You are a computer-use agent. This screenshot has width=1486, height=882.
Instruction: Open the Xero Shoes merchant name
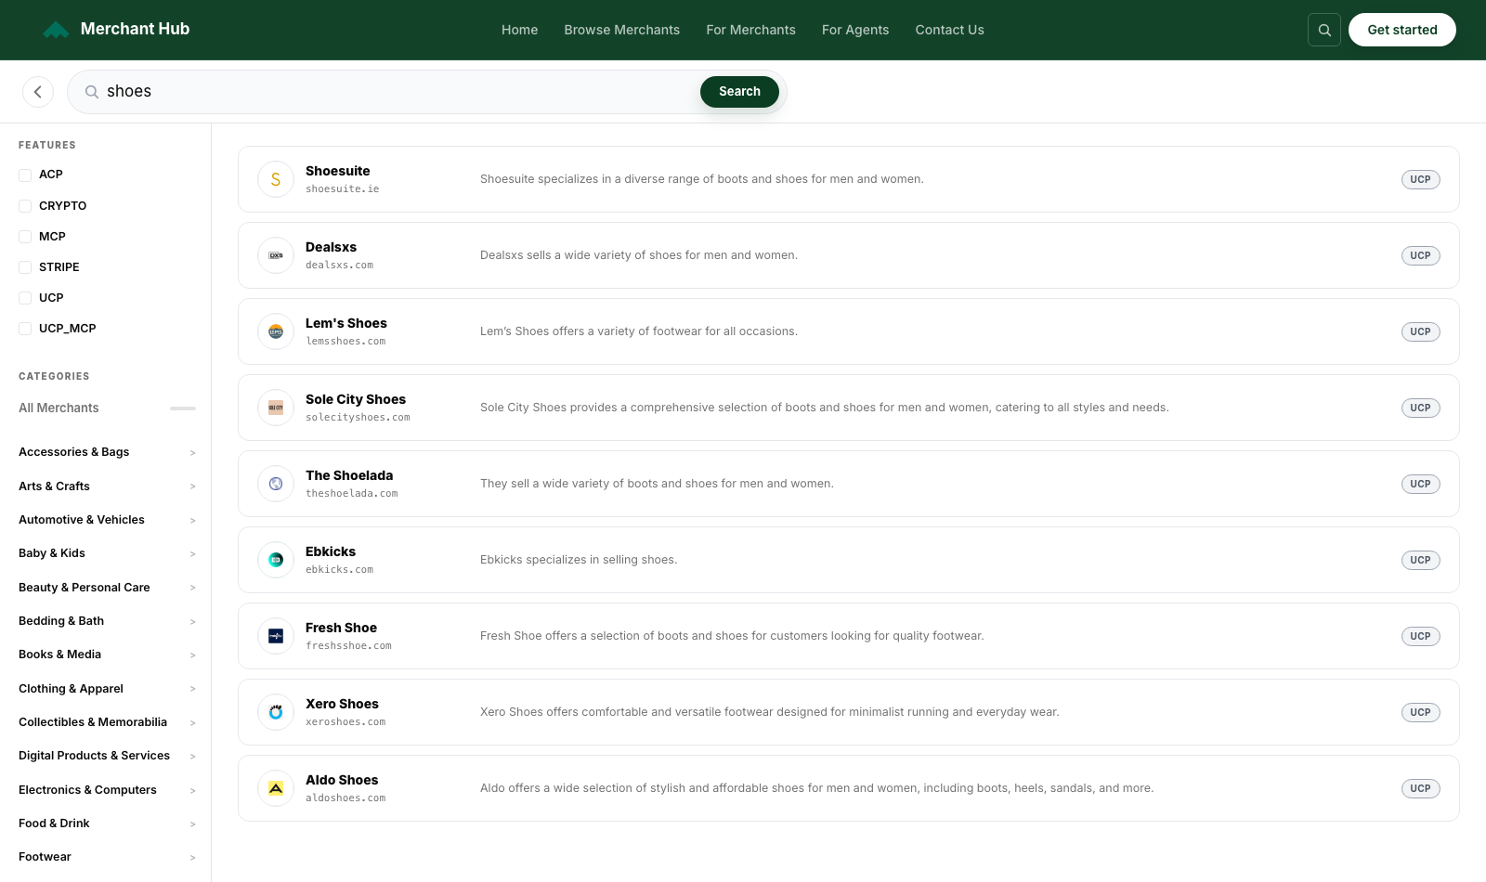click(342, 704)
